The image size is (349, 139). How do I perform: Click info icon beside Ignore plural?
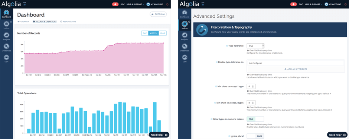click(229, 136)
